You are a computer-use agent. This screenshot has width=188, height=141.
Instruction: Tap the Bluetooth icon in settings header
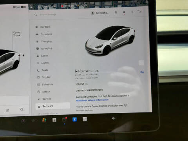(132, 12)
